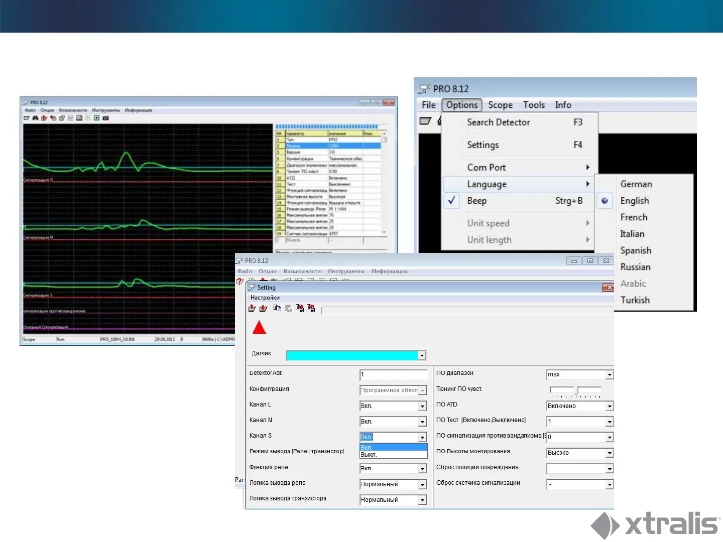Click the open file icon under File menu
The height and width of the screenshot is (542, 723).
click(425, 121)
